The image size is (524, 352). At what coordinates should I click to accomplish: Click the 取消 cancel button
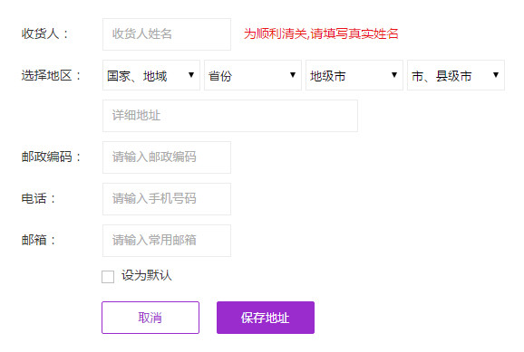pos(150,318)
